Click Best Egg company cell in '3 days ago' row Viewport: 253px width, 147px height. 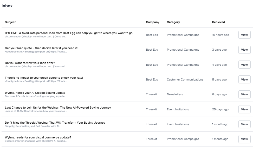[x=152, y=50]
